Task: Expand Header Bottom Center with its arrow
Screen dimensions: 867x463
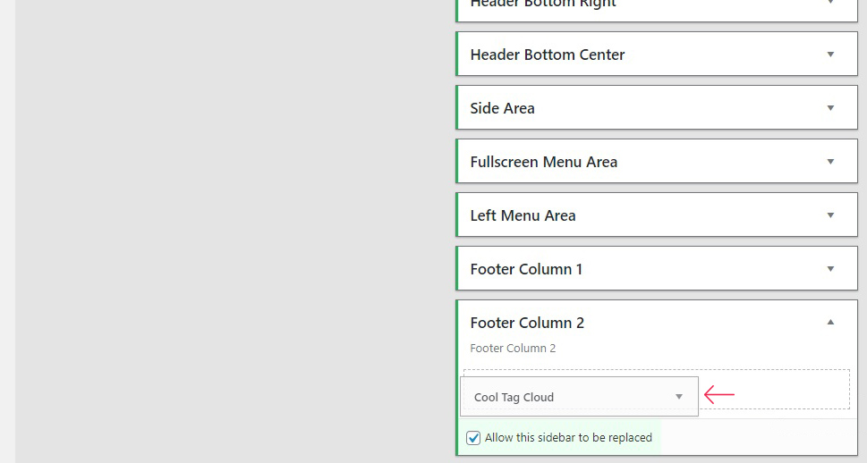Action: tap(830, 55)
